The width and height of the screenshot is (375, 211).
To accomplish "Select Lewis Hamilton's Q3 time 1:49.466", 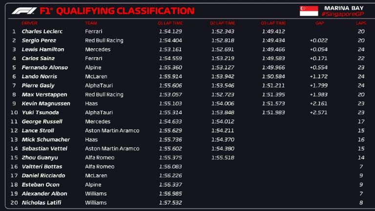I will pos(273,49).
